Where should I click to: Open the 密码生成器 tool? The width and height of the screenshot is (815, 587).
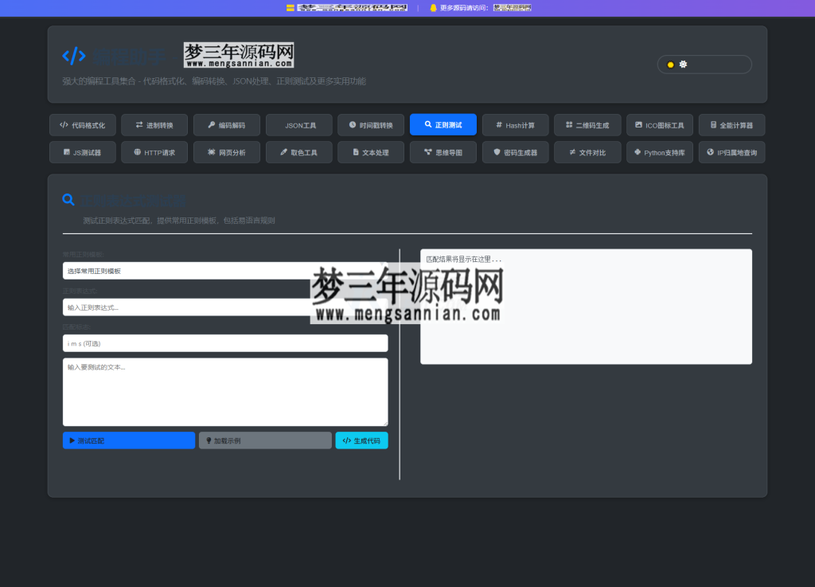point(515,152)
